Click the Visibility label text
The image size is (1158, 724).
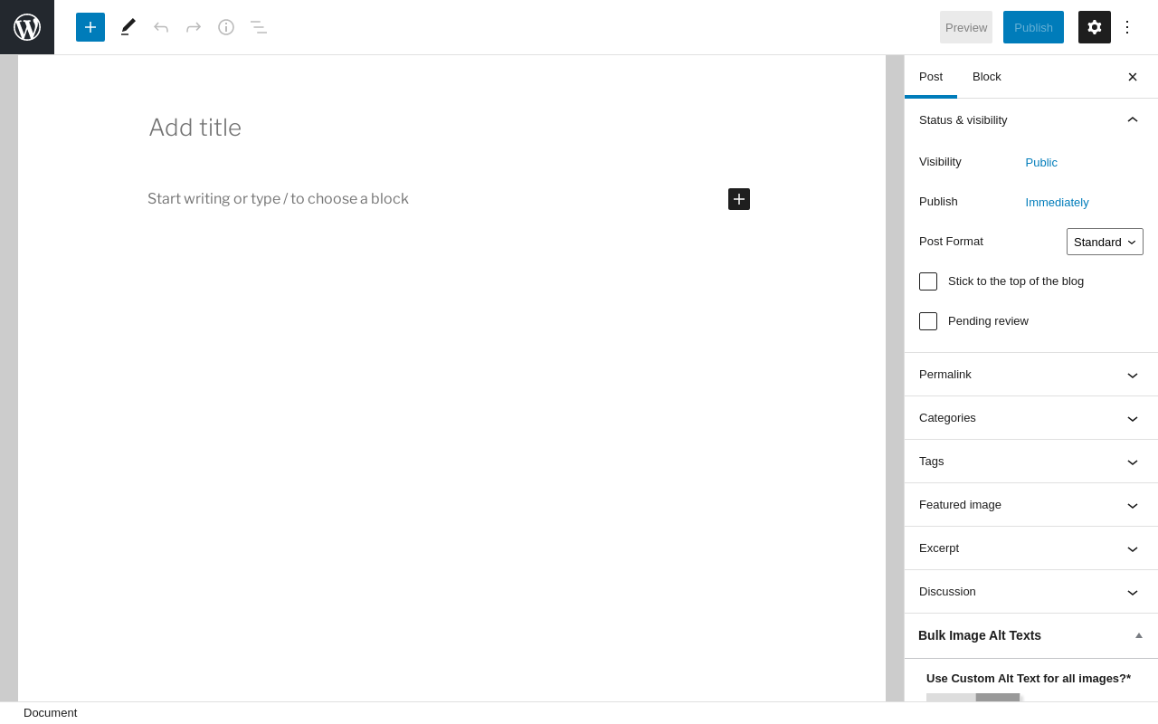point(940,162)
